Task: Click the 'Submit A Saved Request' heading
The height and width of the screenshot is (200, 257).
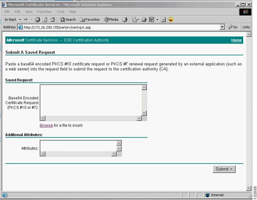Action: pyautogui.click(x=30, y=53)
